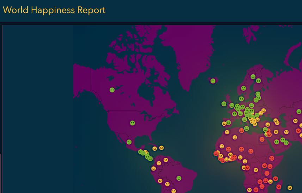Click the red sad face on Madagascar
The height and width of the screenshot is (193, 302).
[279, 187]
